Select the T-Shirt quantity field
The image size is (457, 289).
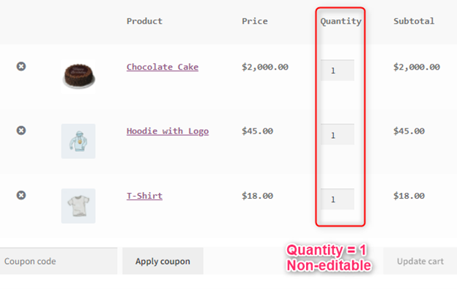tap(338, 200)
